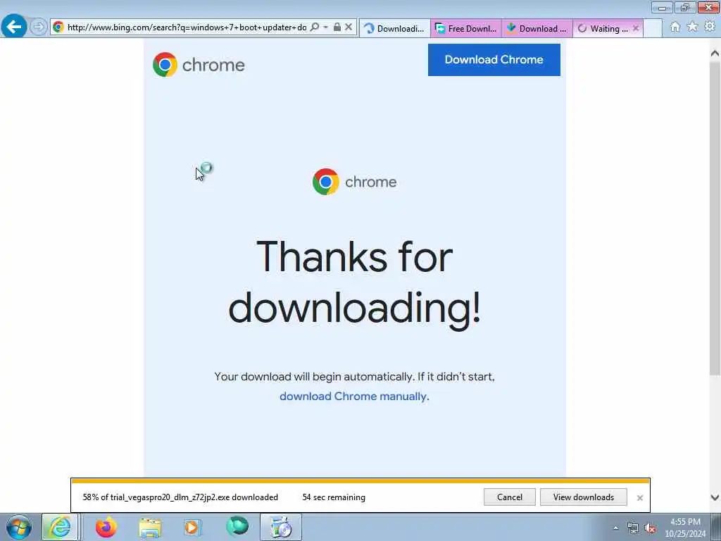Open the address bar autocomplete dropdown arrow
Viewport: 721px width, 541px height.
click(x=325, y=27)
